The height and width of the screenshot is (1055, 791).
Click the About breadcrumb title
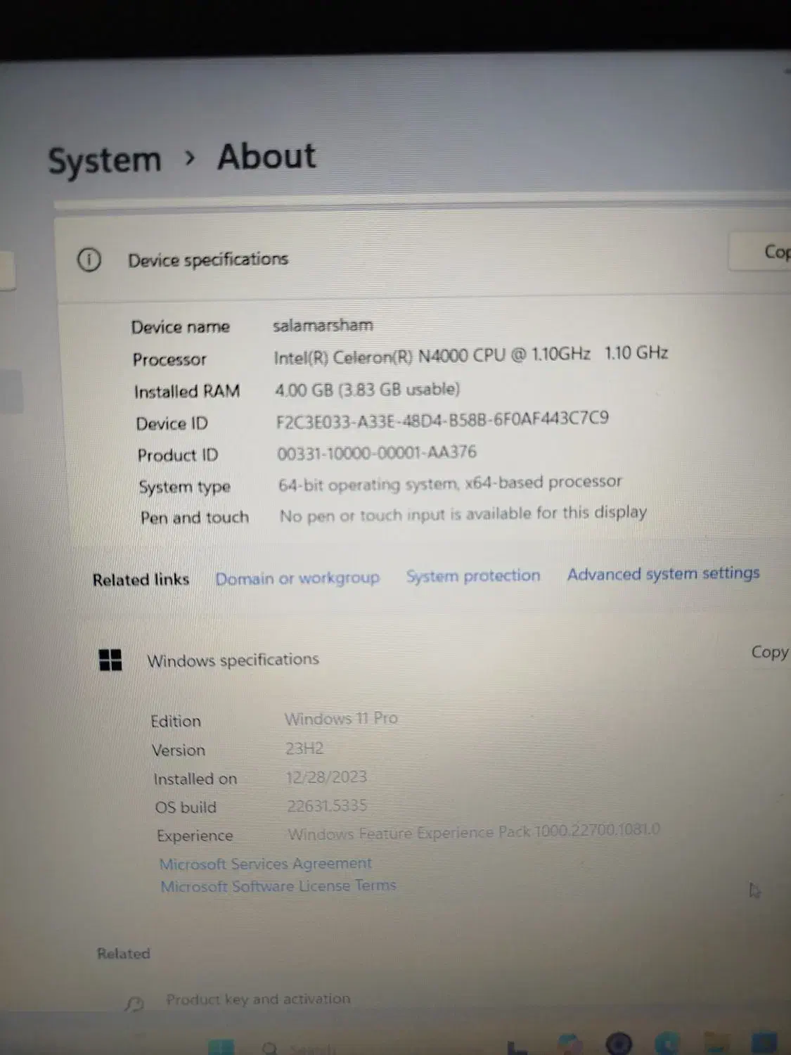(266, 156)
